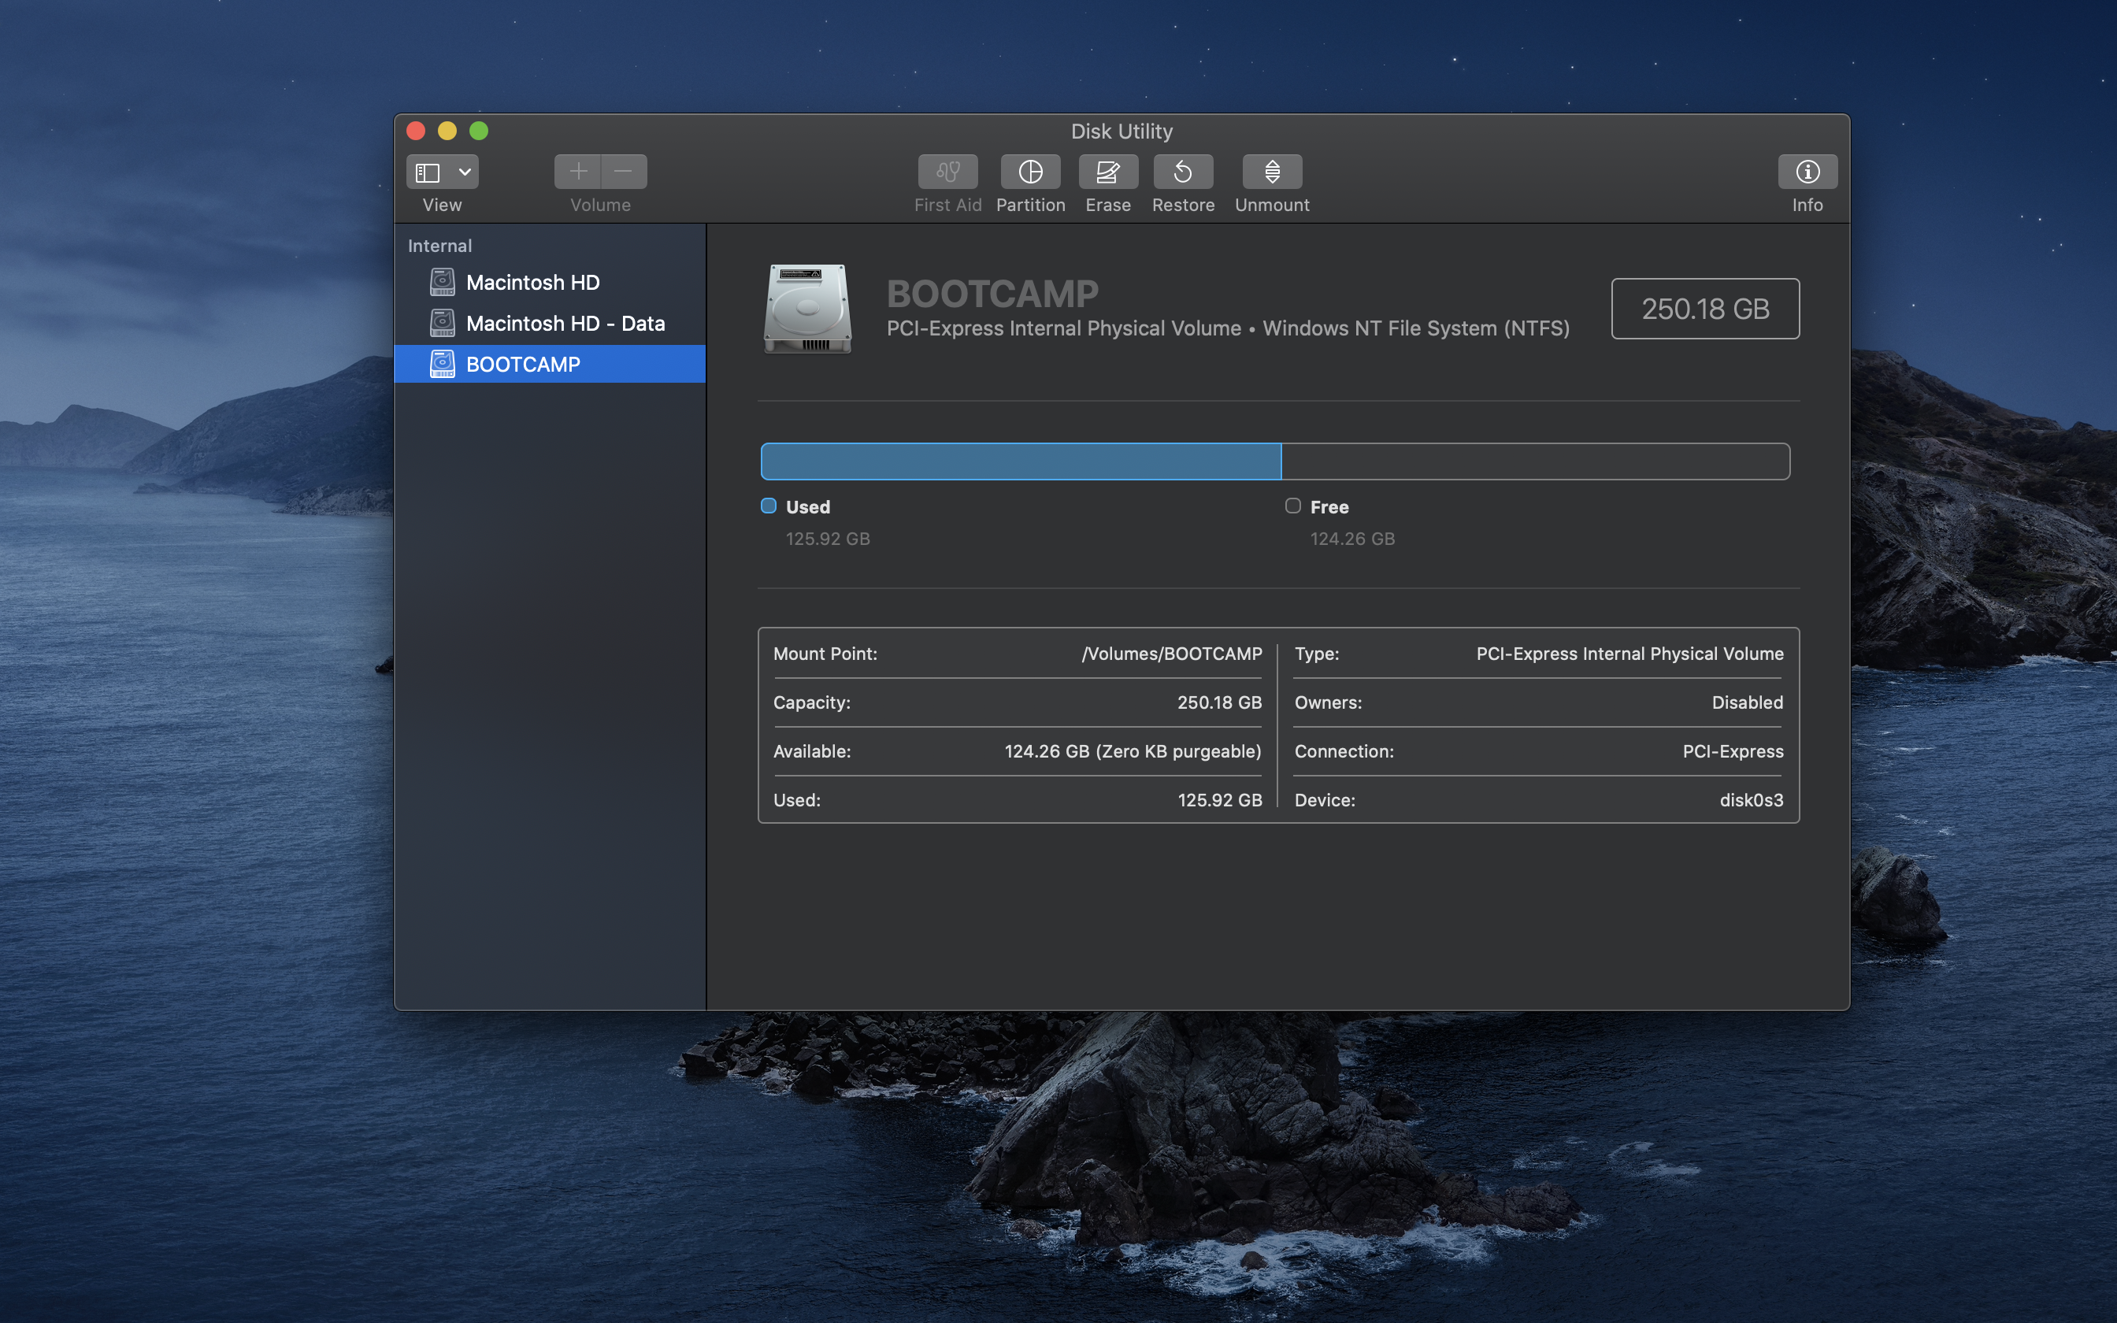
Task: Toggle the sidebar view icon
Action: point(428,172)
